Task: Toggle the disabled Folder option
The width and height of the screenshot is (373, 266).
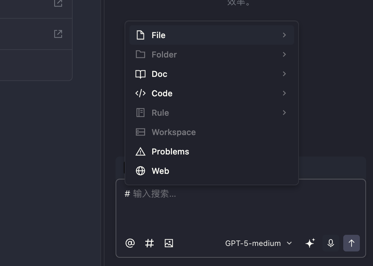Action: point(164,54)
